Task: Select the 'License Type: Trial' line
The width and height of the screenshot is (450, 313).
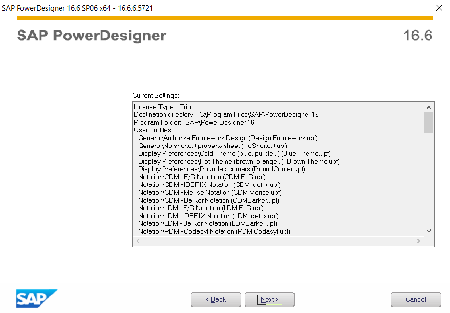Action: pos(163,107)
